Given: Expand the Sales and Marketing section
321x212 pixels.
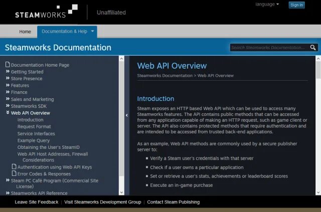Looking at the screenshot, I should pyautogui.click(x=8, y=99).
